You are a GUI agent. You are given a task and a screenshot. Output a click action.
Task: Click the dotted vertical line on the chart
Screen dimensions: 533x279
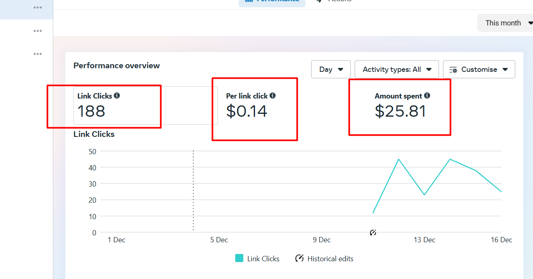pyautogui.click(x=193, y=190)
